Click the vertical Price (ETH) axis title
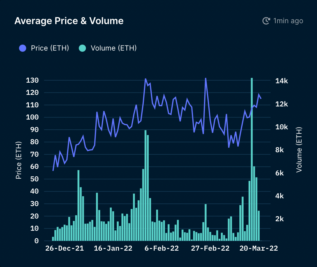The height and width of the screenshot is (267, 317). click(x=18, y=161)
